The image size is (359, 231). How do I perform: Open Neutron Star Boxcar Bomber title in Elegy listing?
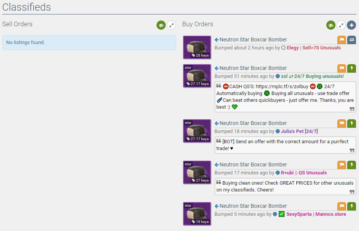tap(253, 40)
